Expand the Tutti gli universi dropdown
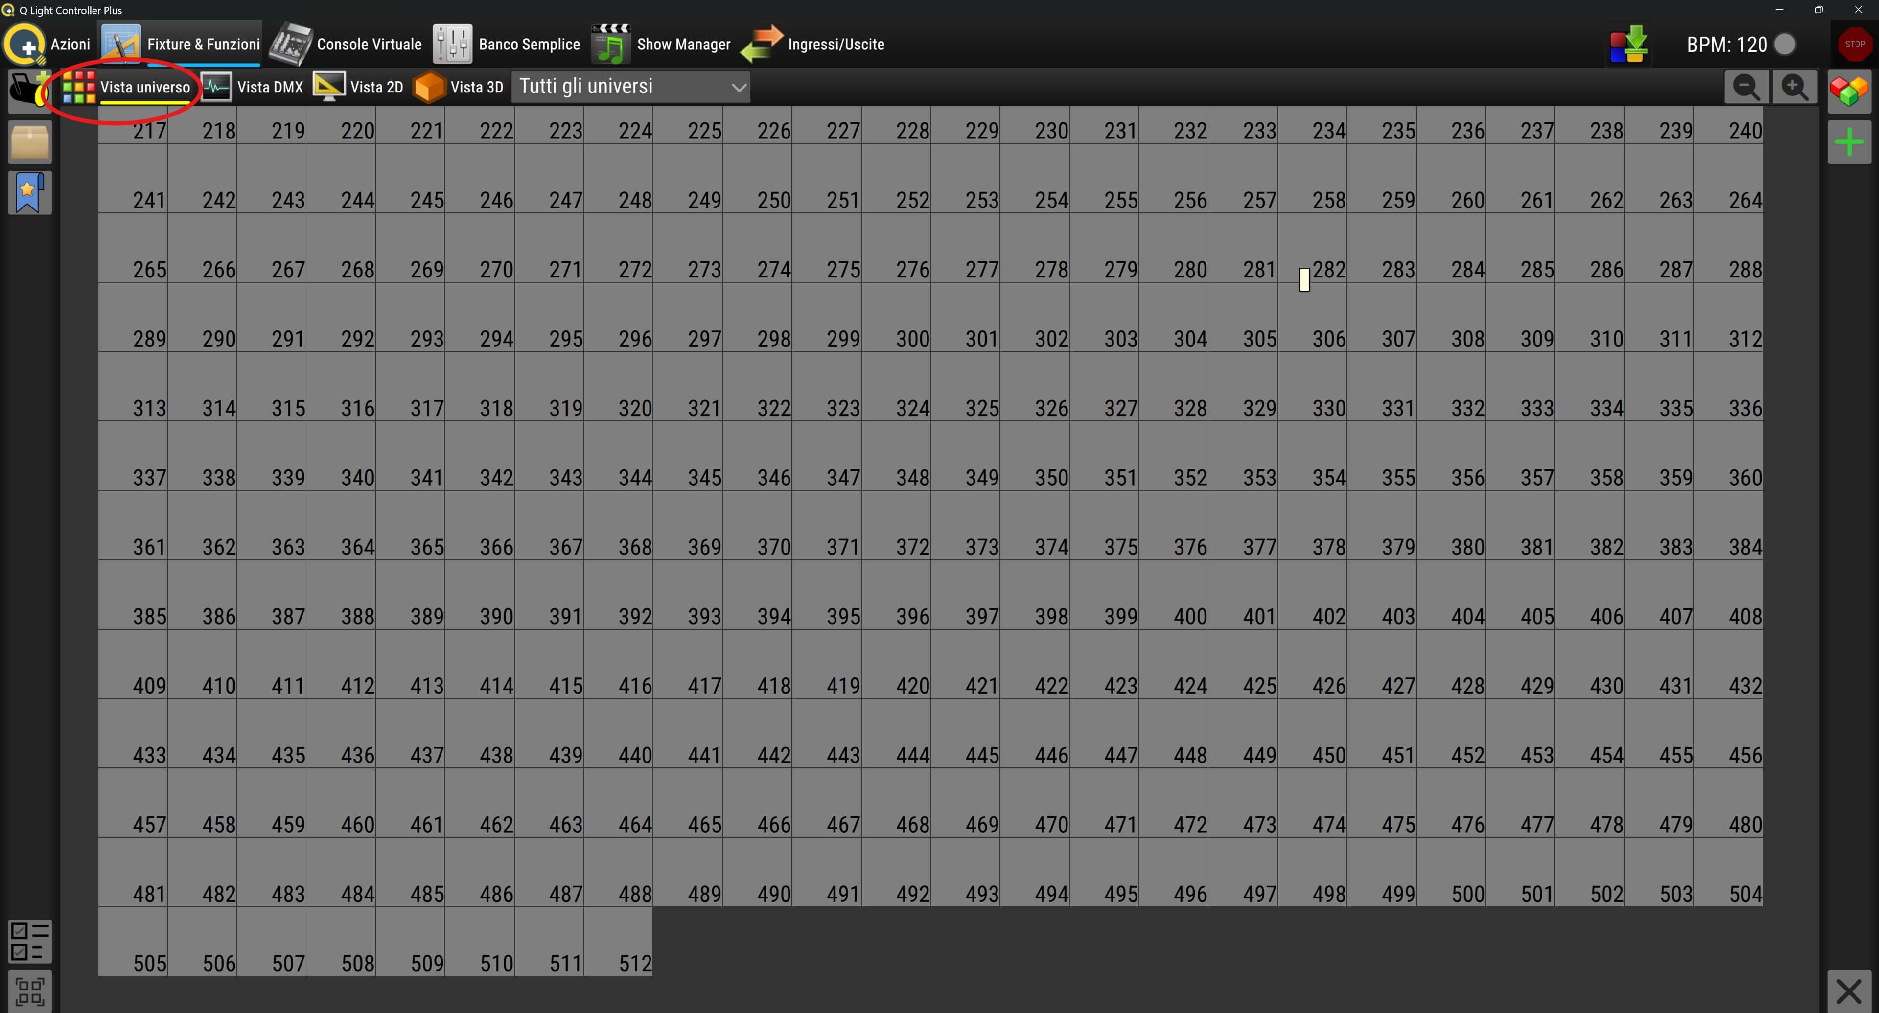This screenshot has width=1879, height=1013. point(631,88)
